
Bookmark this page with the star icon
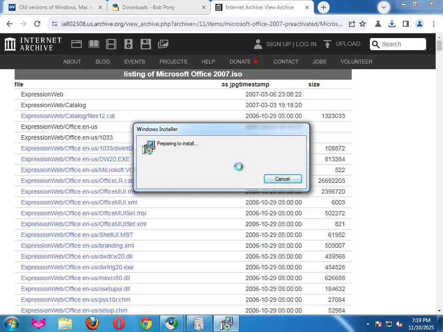363,24
